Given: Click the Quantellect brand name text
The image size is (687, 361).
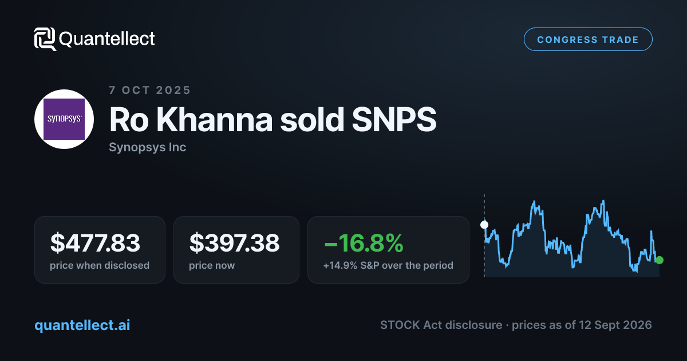Looking at the screenshot, I should point(107,39).
